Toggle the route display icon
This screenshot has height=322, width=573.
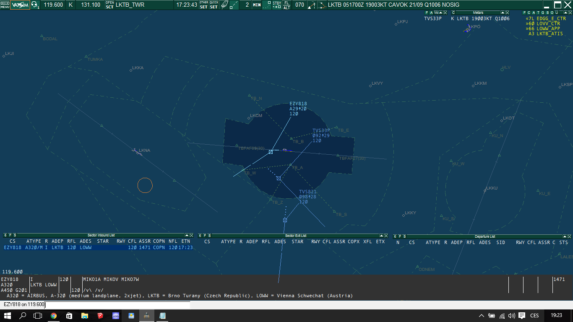click(312, 5)
